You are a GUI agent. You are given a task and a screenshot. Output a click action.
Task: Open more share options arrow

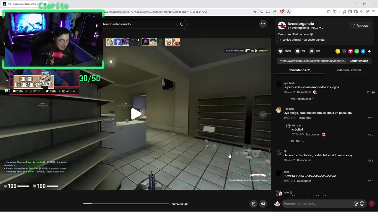coord(369,51)
